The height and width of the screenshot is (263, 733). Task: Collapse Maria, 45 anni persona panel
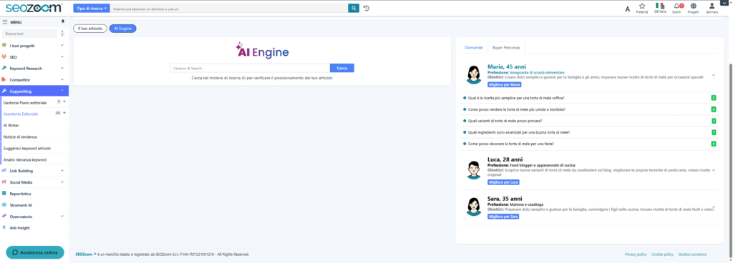click(714, 75)
